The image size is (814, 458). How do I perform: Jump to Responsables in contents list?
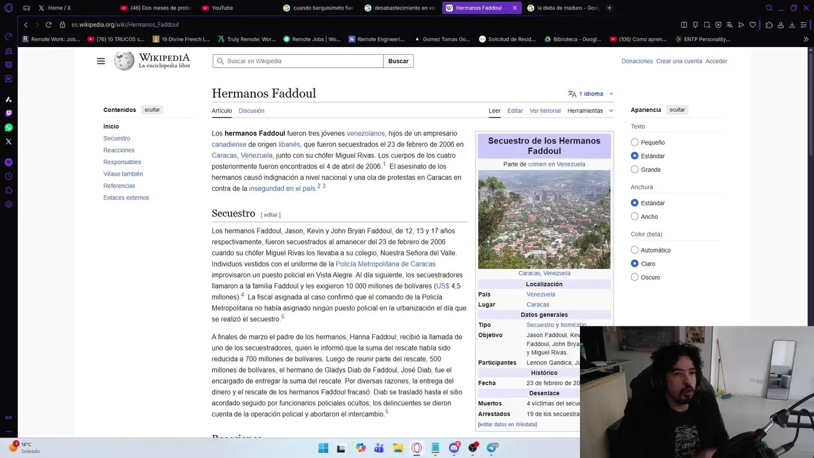122,162
